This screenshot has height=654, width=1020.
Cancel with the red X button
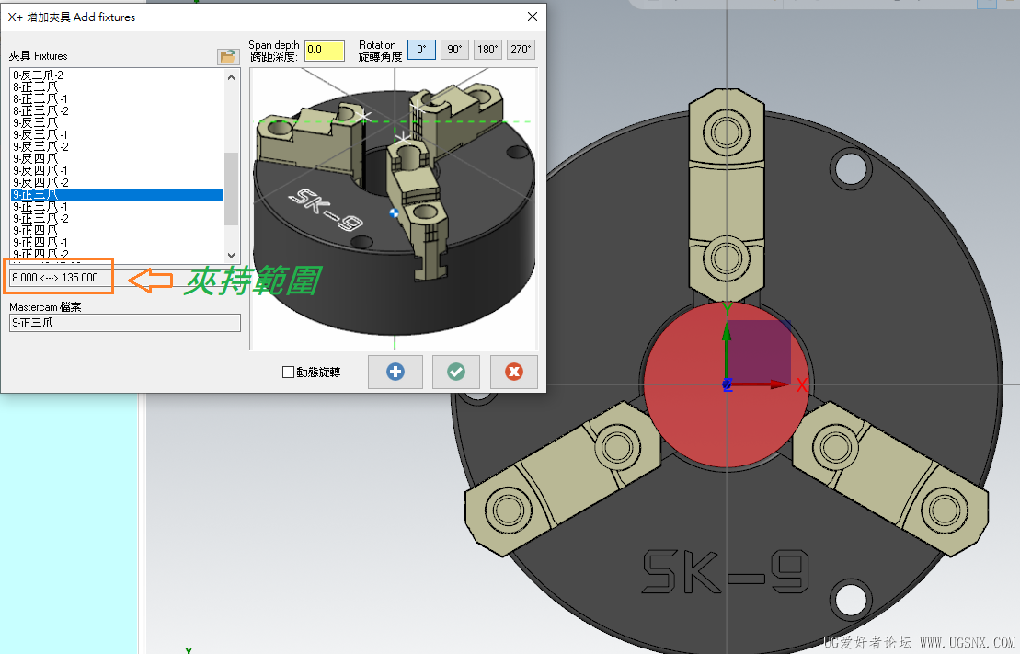[514, 372]
